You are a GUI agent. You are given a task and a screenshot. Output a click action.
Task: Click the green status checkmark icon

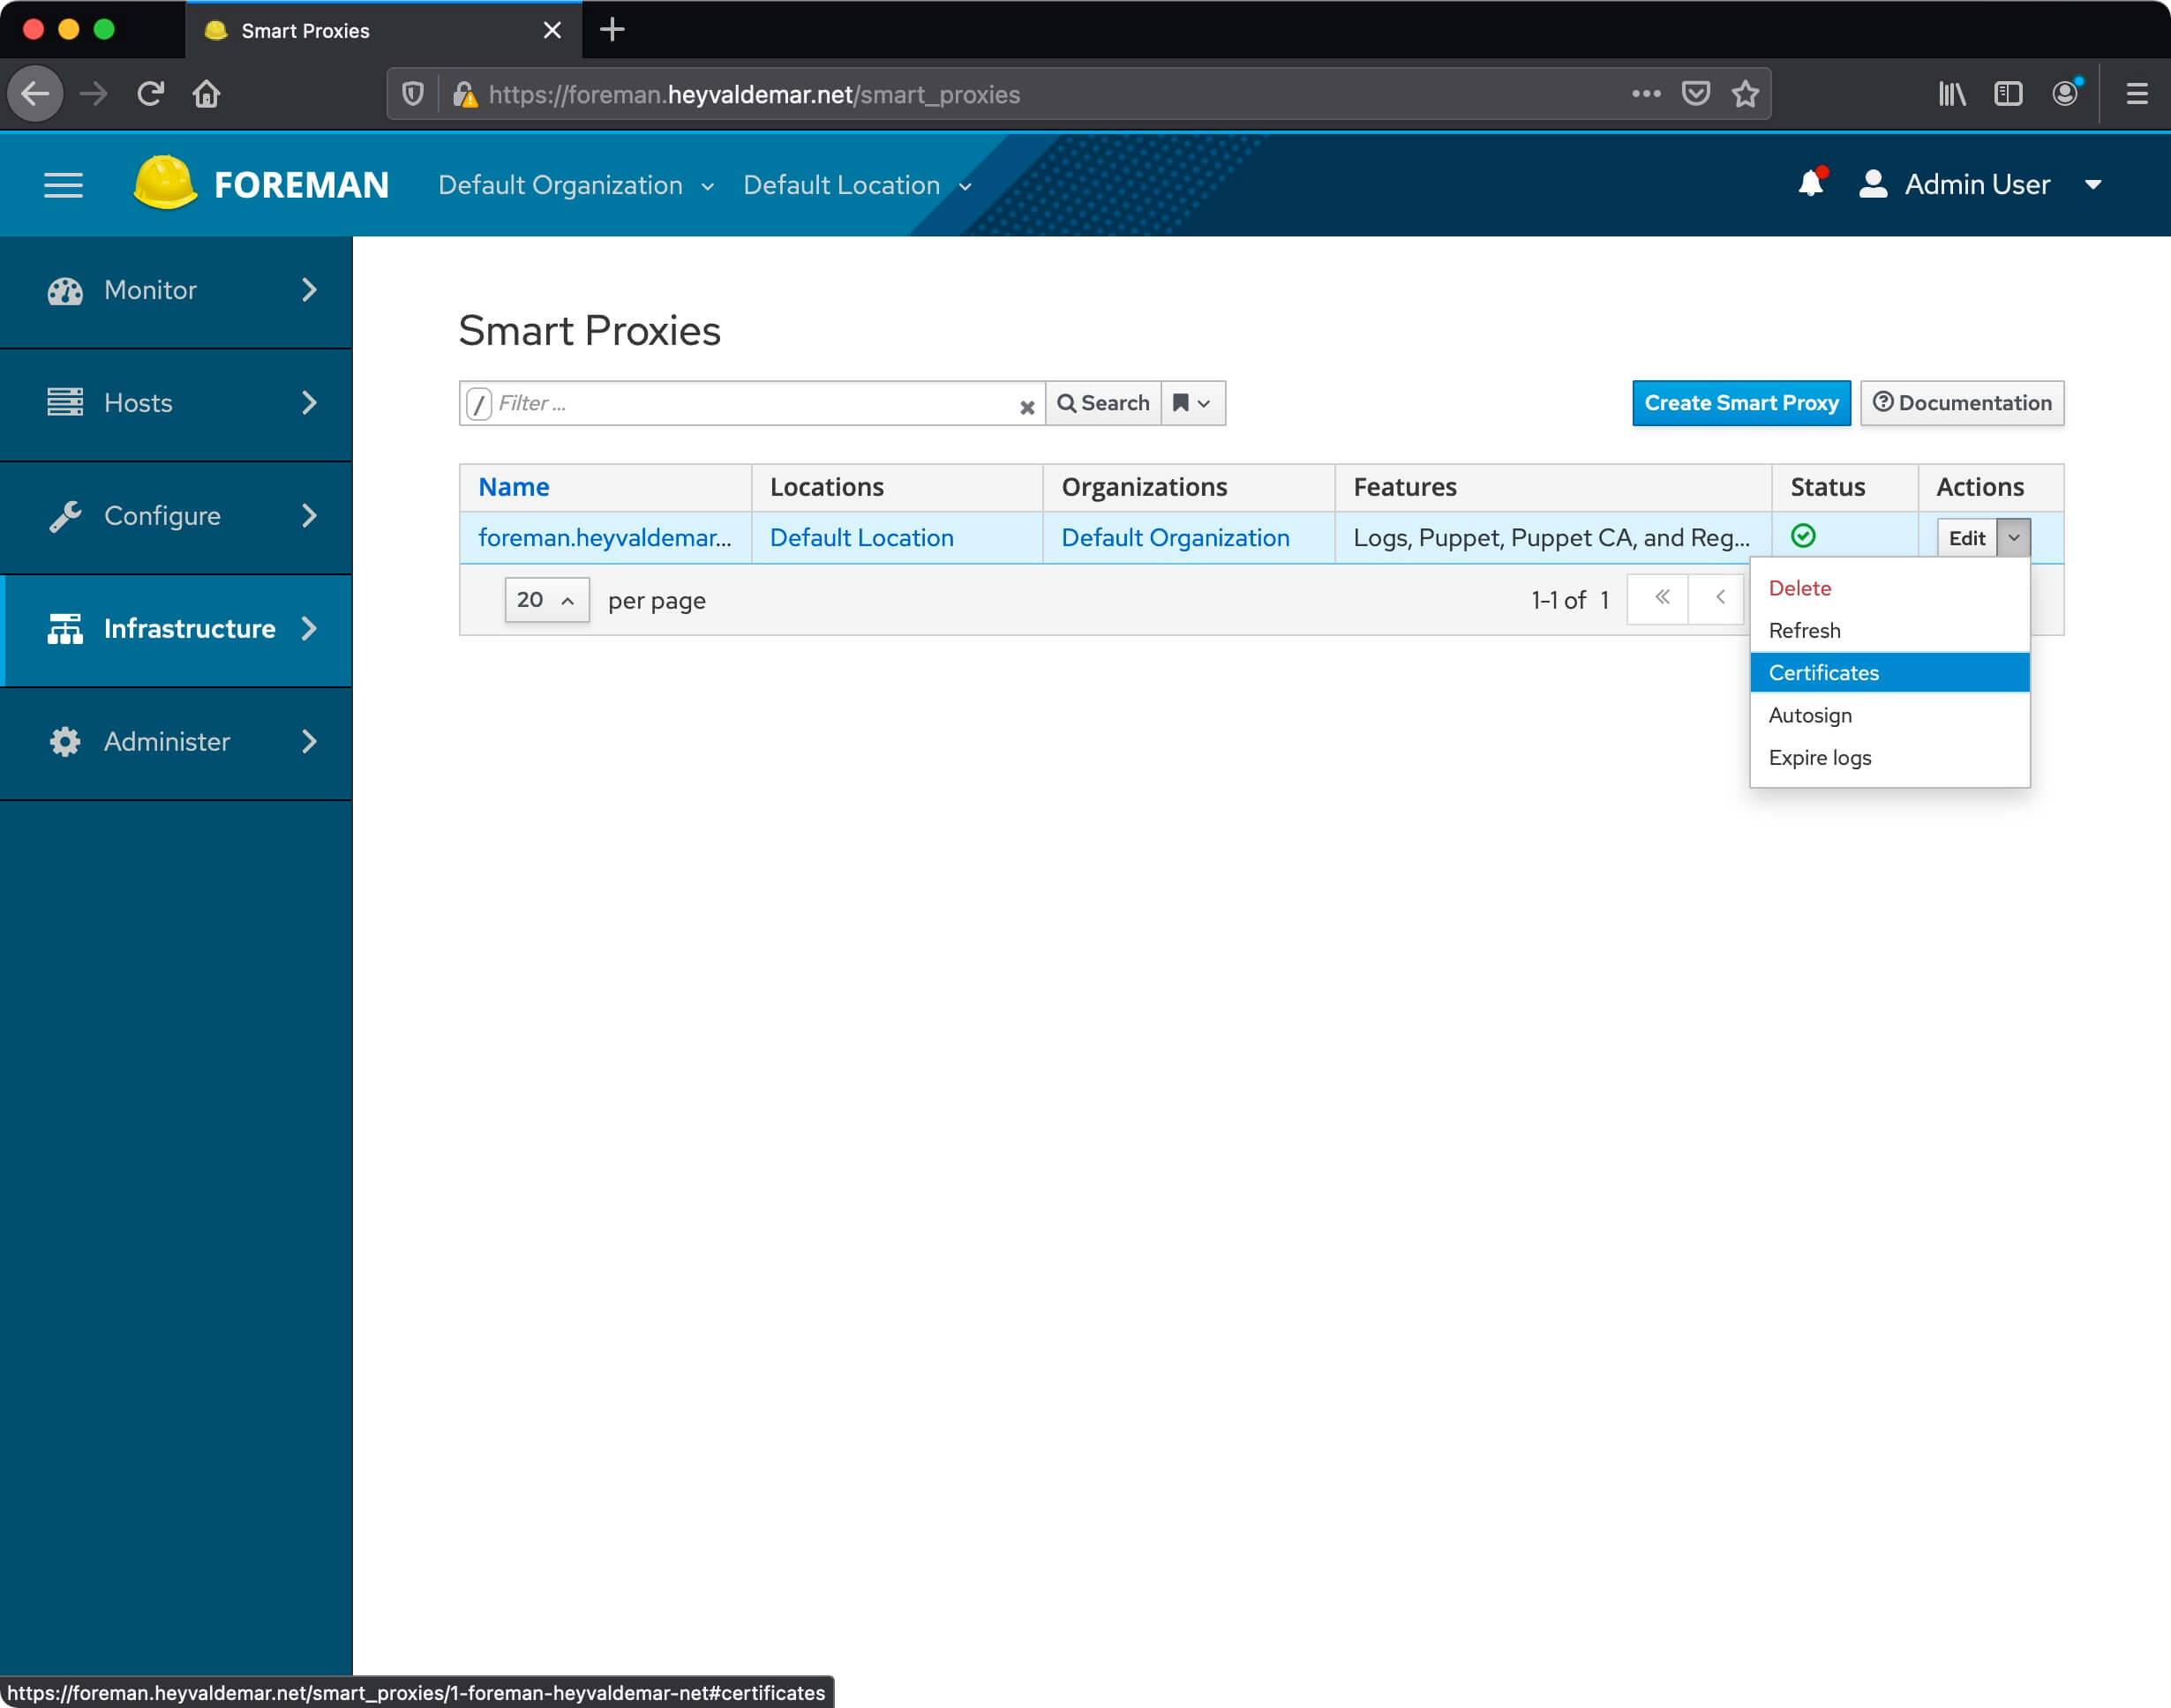coord(1805,537)
